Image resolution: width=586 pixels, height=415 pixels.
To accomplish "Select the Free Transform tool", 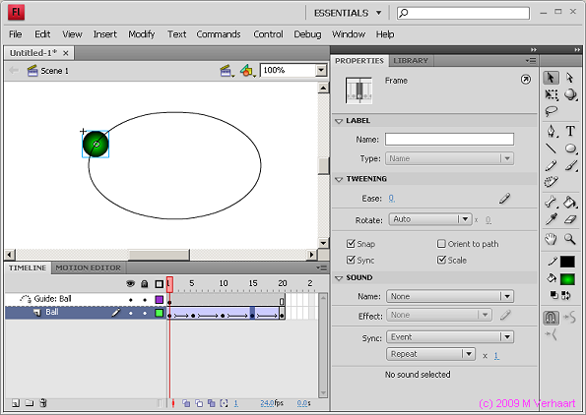I will [x=552, y=94].
